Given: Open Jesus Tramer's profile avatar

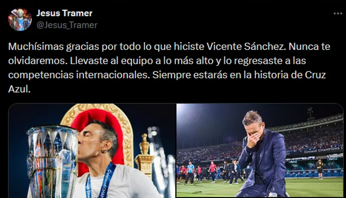Looking at the screenshot, I should coord(20,20).
